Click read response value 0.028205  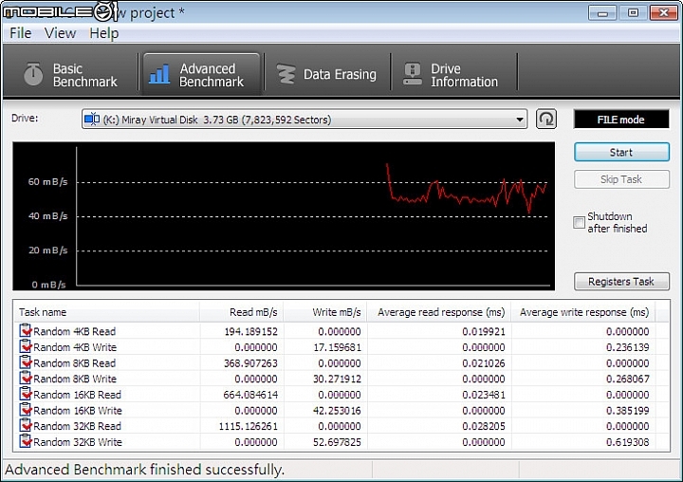pos(484,426)
